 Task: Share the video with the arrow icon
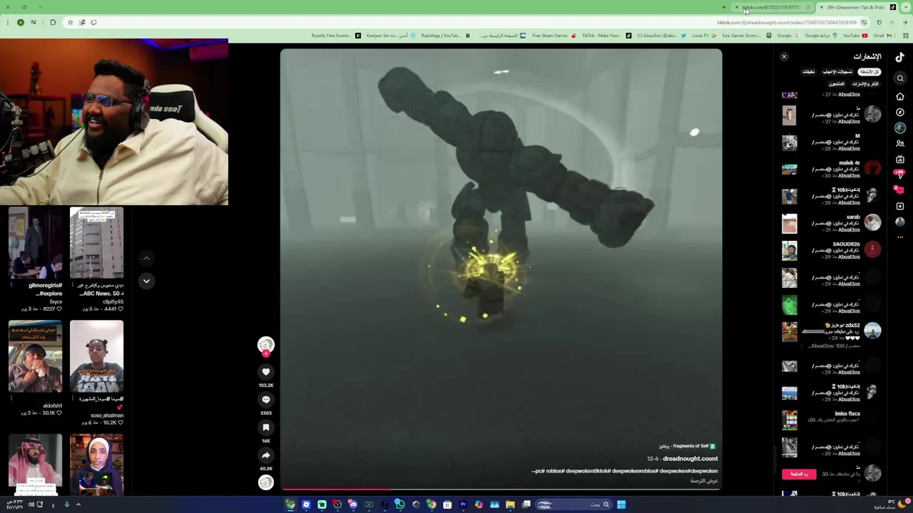click(x=266, y=455)
